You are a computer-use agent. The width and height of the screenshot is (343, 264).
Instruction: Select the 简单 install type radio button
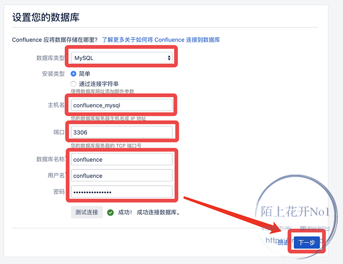(73, 74)
